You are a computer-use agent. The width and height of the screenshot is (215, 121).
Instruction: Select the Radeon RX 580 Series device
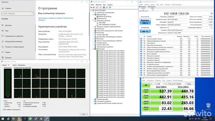pos(105,17)
